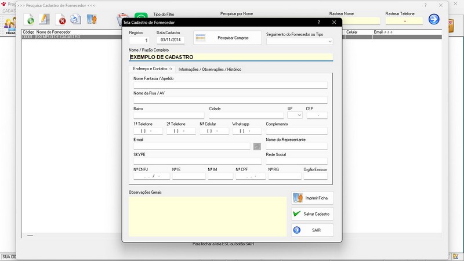Screen dimensions: 464x261
Task: Click the Bairro input field
Action: pos(169,115)
